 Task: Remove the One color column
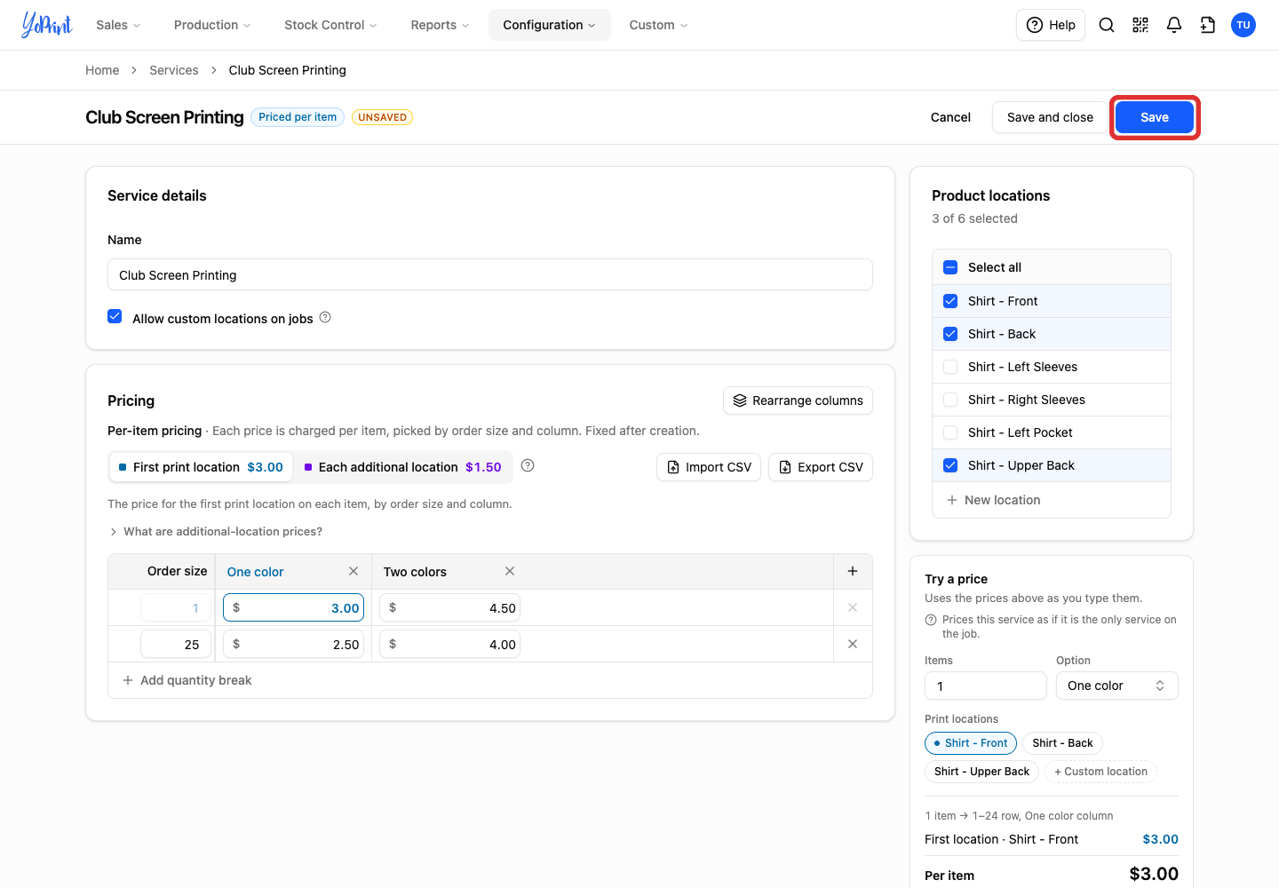click(354, 571)
